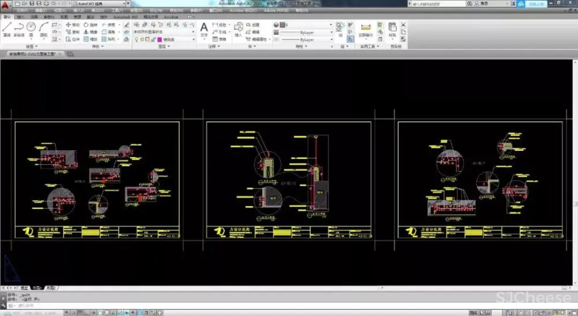Click the Paste clipboard icon
Screen dimensions: 578x316
(392, 28)
